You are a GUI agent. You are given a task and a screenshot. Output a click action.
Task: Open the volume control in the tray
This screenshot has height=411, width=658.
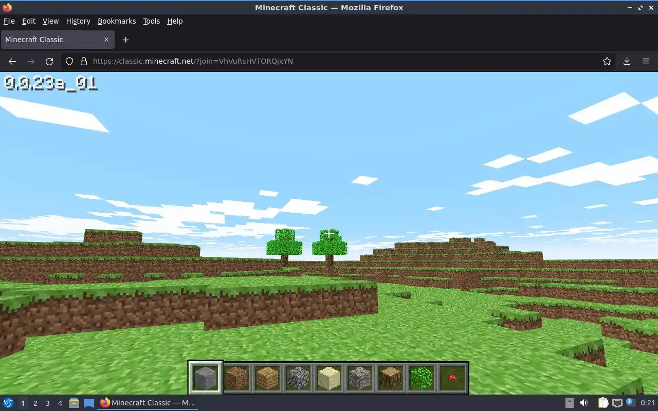coord(584,403)
